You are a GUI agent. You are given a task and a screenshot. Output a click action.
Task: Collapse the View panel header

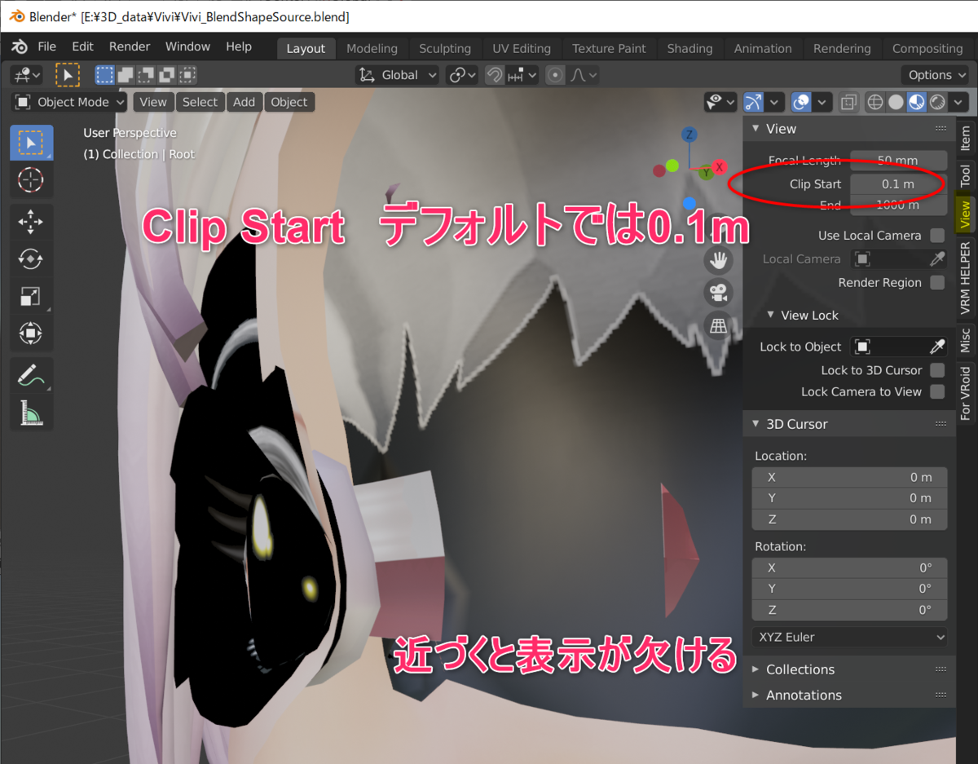click(773, 129)
